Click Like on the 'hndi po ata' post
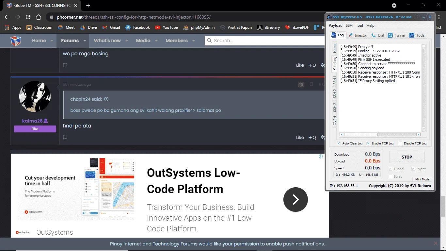 coord(300,137)
